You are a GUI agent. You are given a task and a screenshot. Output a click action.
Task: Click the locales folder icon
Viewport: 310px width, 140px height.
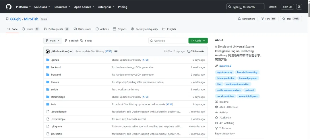(x=48, y=82)
